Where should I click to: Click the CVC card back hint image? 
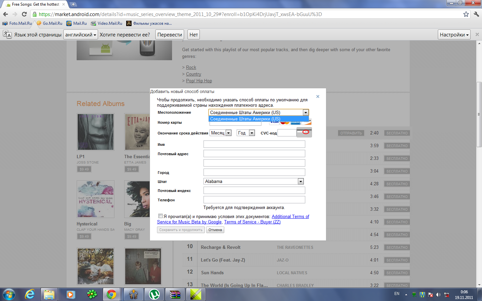pos(304,132)
